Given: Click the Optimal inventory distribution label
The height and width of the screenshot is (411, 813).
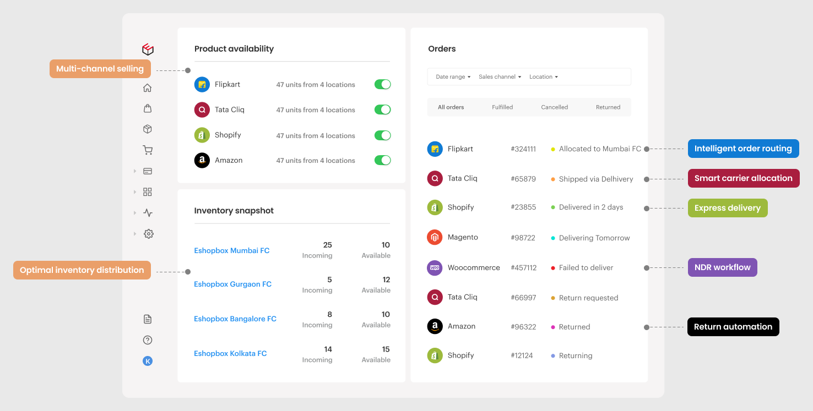Looking at the screenshot, I should (82, 270).
